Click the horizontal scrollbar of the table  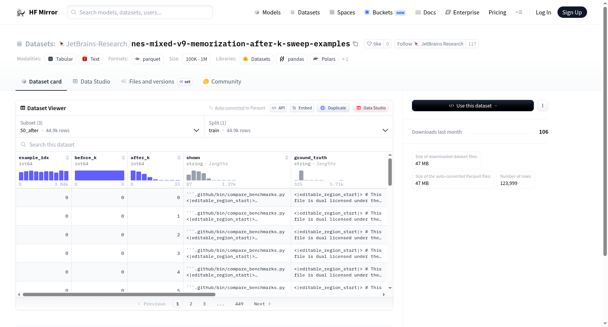(x=119, y=294)
